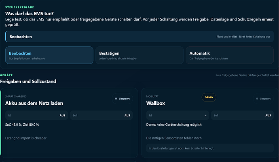Click 'Nur freigegebene Geräte dürfen geschaltet werden' note
This screenshot has width=279, height=162.
[x=247, y=75]
